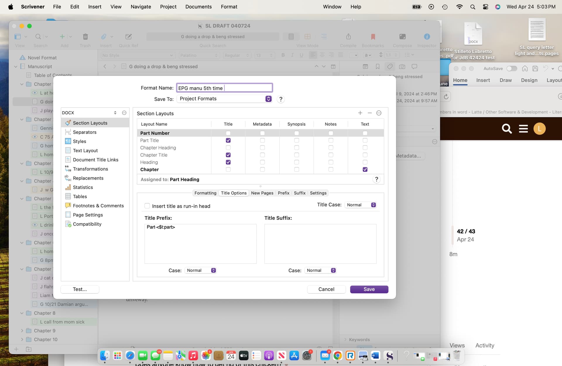Uncheck Title for Heading layout
The height and width of the screenshot is (366, 562).
228,162
